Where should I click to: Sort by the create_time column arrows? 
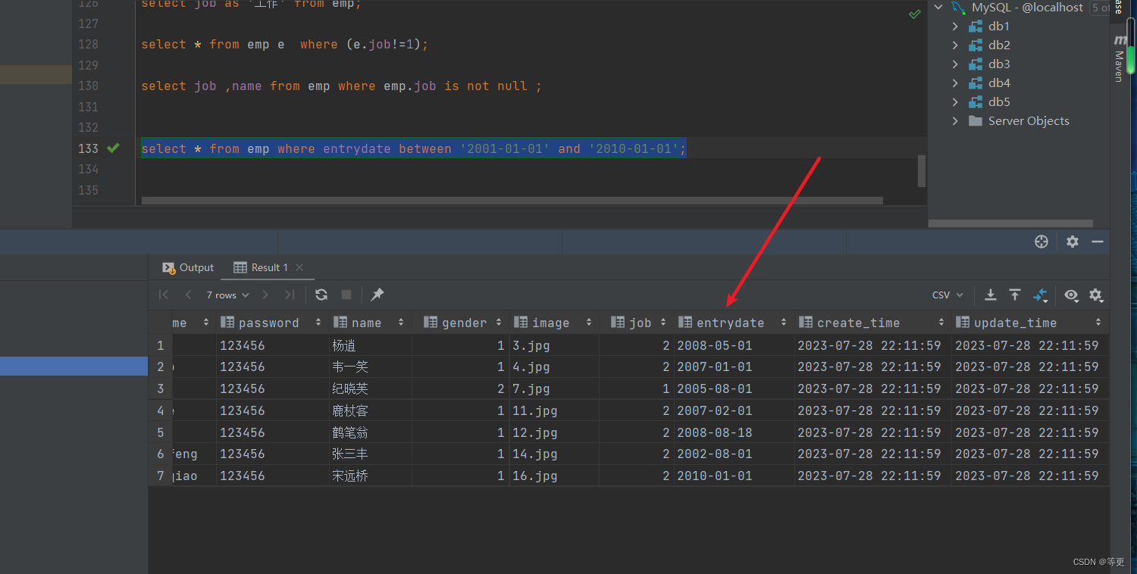(x=941, y=322)
